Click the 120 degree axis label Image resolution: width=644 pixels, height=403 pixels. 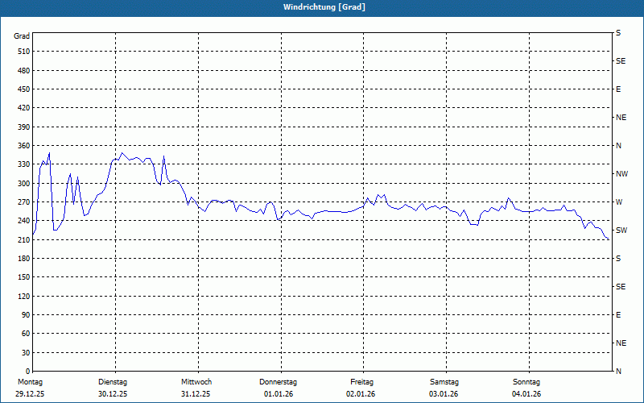coord(24,296)
